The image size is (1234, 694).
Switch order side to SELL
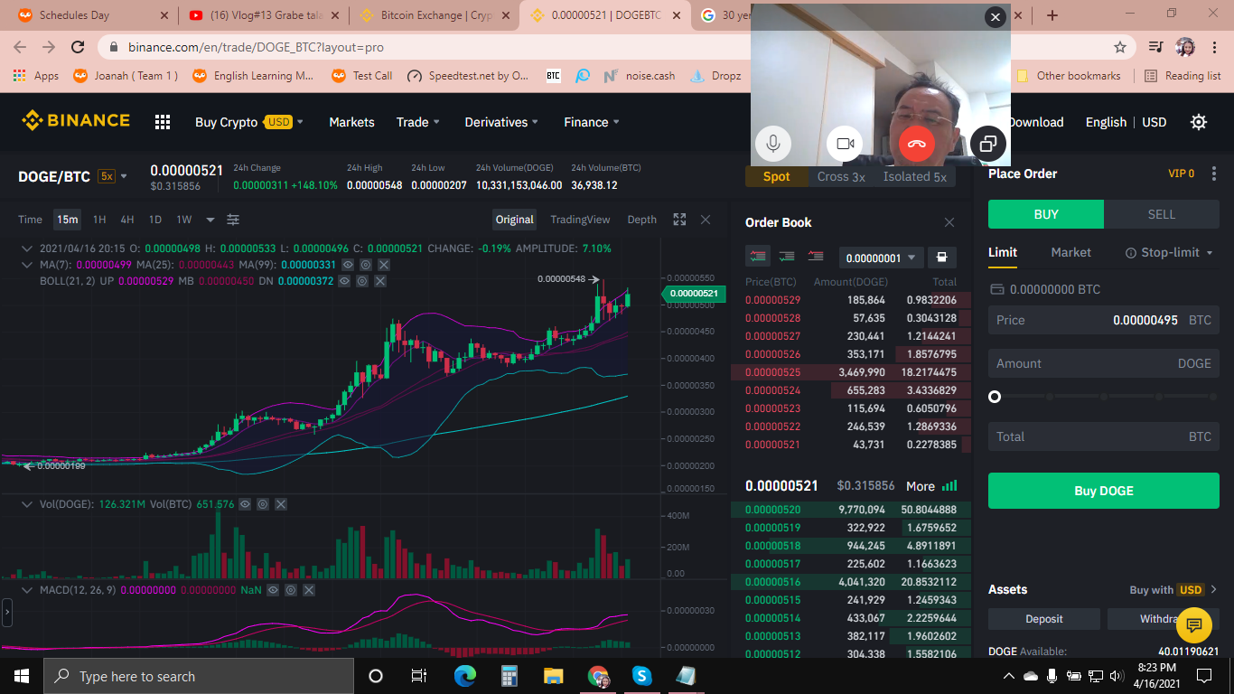pyautogui.click(x=1162, y=214)
